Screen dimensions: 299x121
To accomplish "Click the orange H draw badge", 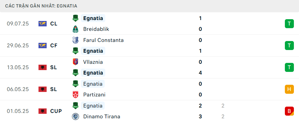I will coord(289,89).
